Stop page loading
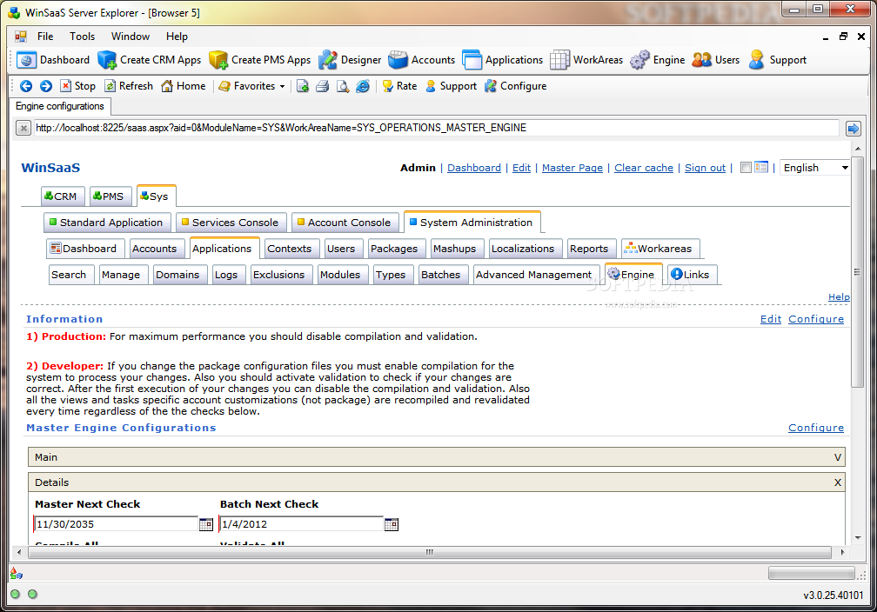The height and width of the screenshot is (612, 877). (x=77, y=86)
